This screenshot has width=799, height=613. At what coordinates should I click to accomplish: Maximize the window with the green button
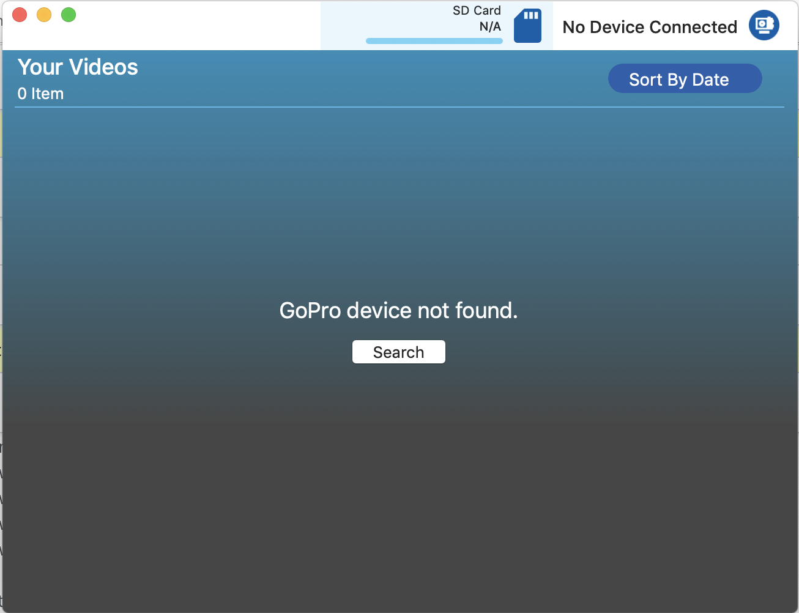click(x=69, y=15)
